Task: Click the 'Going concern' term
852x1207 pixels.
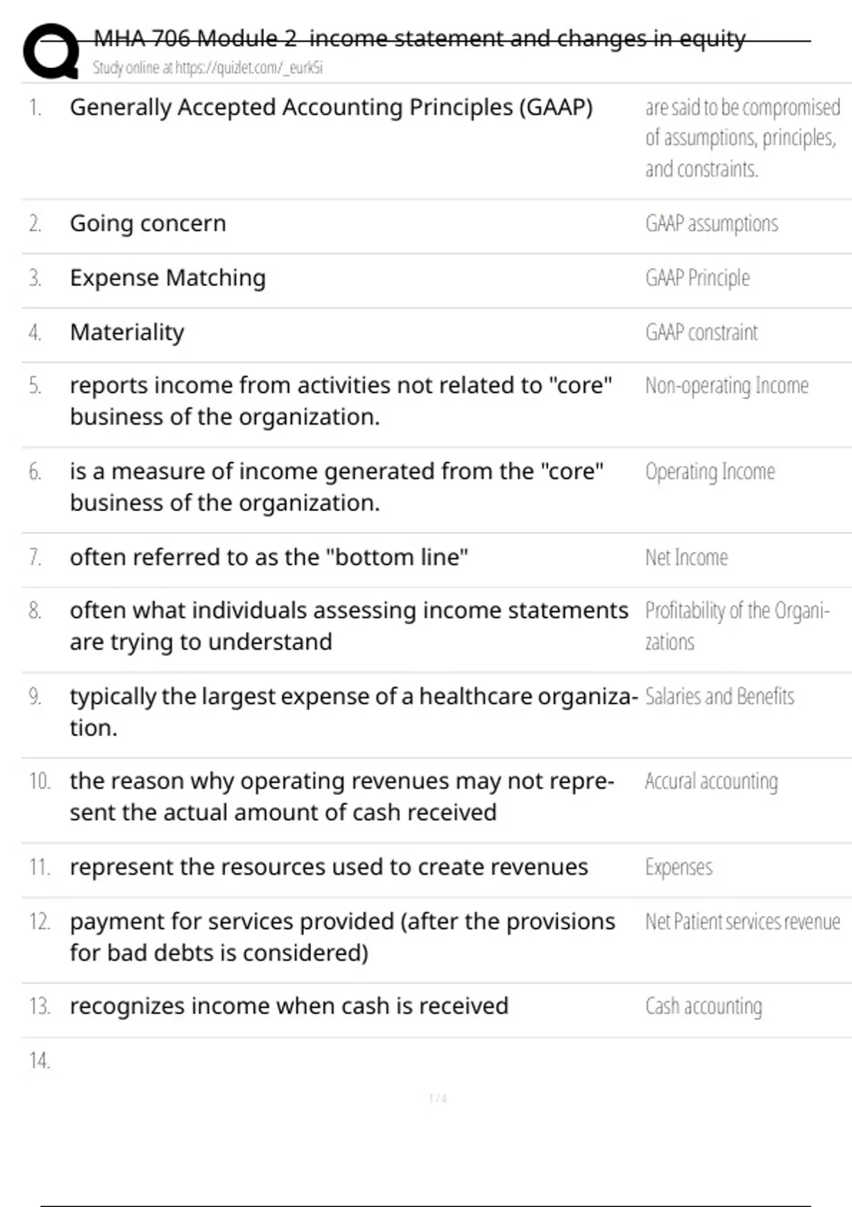Action: click(x=148, y=224)
